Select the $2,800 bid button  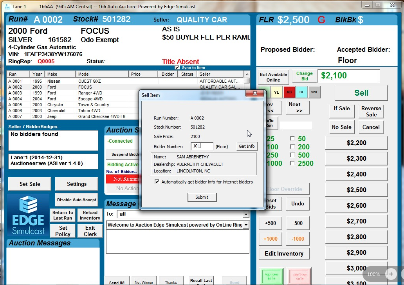tap(356, 237)
